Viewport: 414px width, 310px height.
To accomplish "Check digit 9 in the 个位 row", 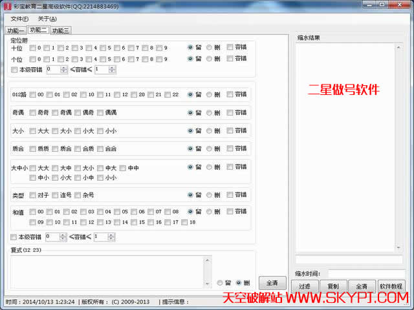I will coord(159,59).
